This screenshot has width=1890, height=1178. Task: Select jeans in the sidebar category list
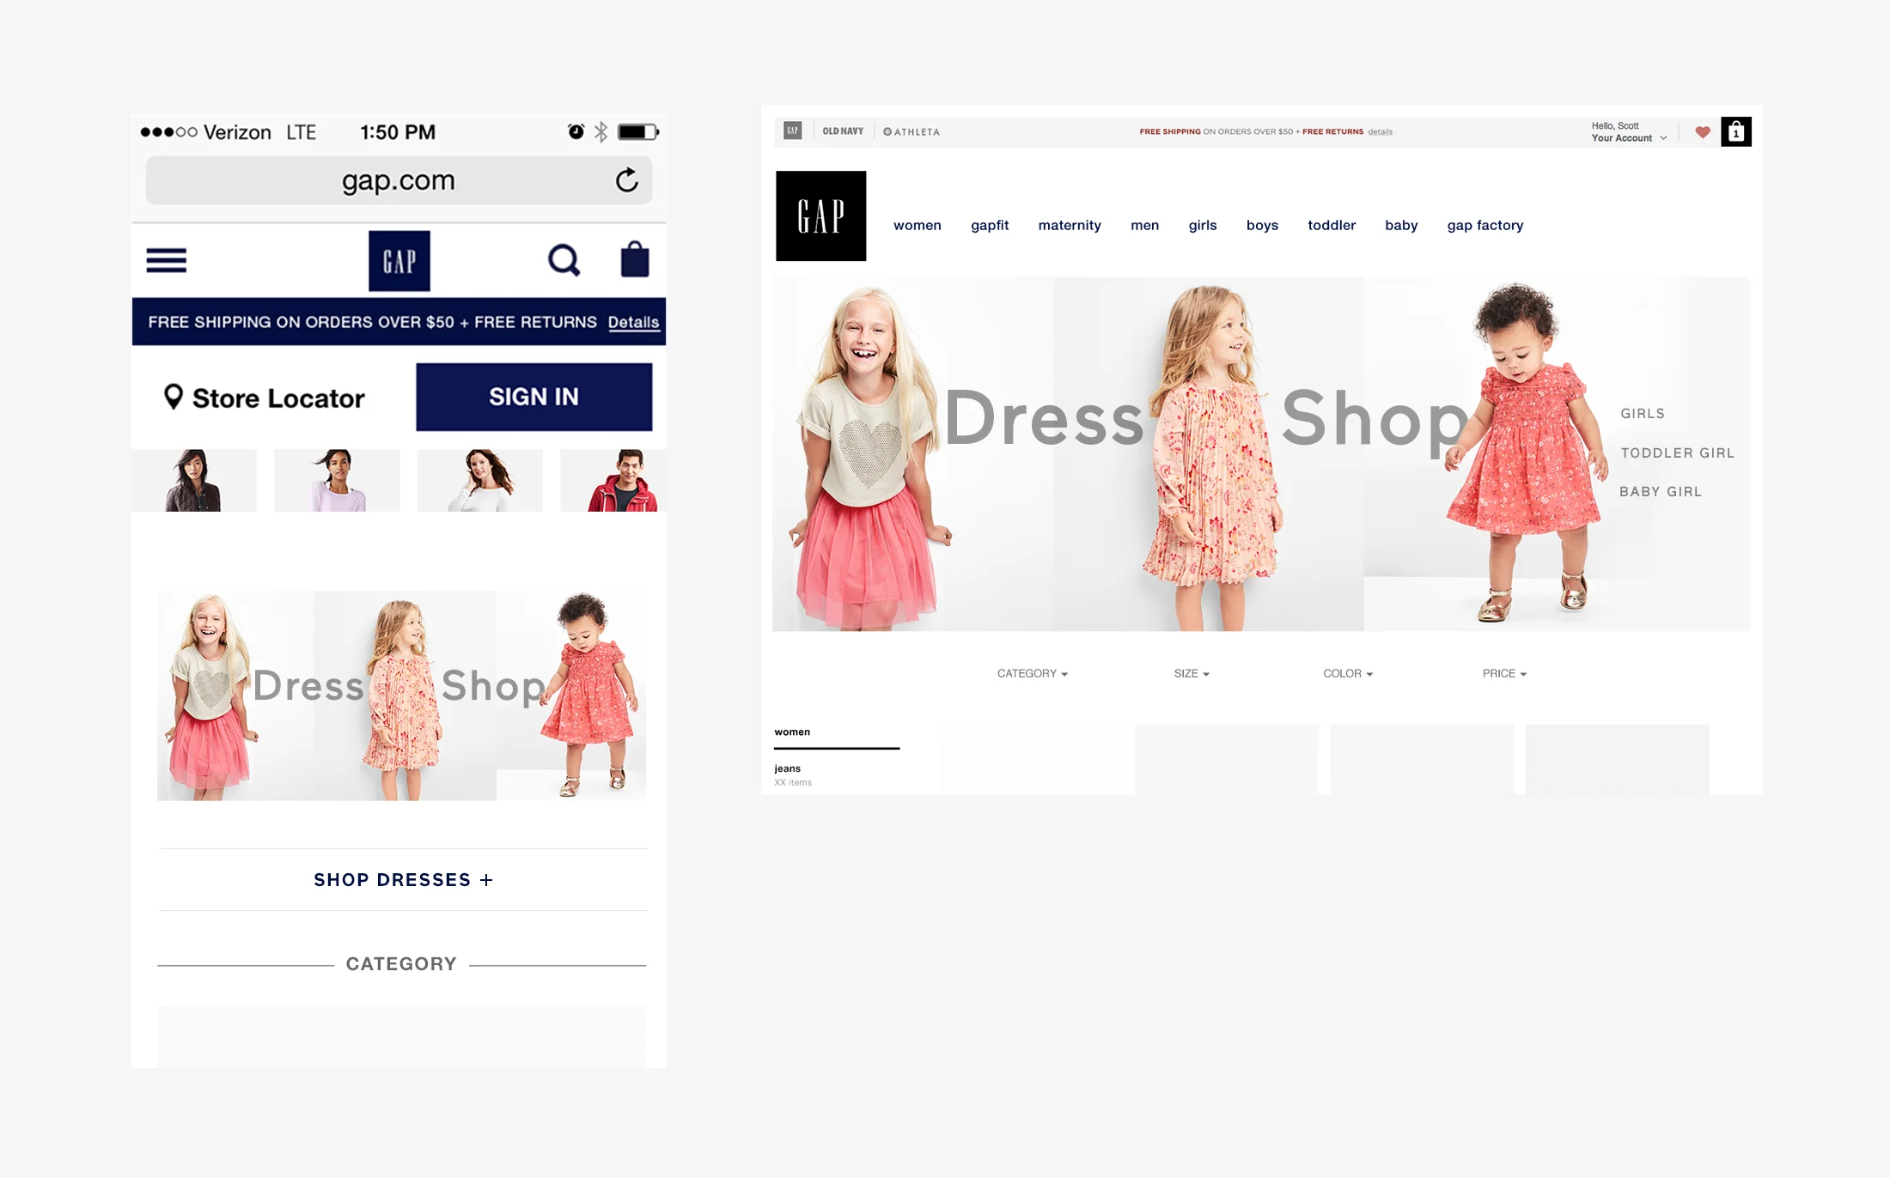(787, 768)
